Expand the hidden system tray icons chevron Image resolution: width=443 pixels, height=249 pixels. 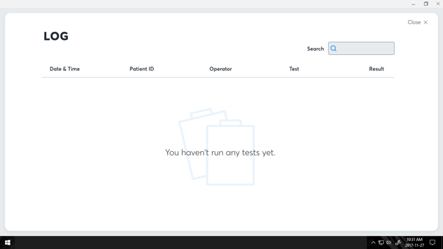click(373, 243)
